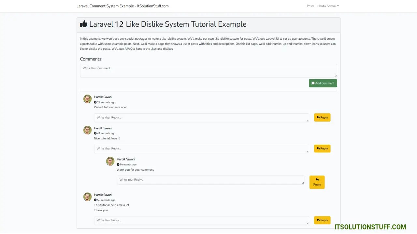417x234 pixels.
Task: Hit Reply under the 'thank you' nested comment
Action: (x=317, y=182)
